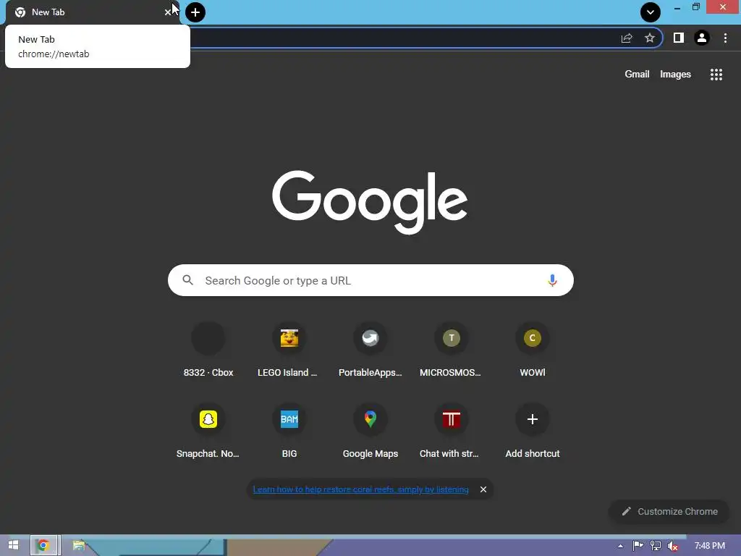Open the WOW! shortcut

tap(533, 351)
